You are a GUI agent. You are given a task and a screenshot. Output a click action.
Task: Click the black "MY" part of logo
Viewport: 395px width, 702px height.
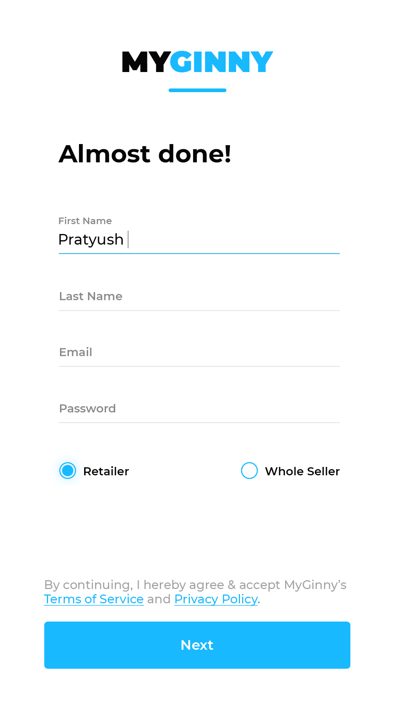pyautogui.click(x=146, y=62)
